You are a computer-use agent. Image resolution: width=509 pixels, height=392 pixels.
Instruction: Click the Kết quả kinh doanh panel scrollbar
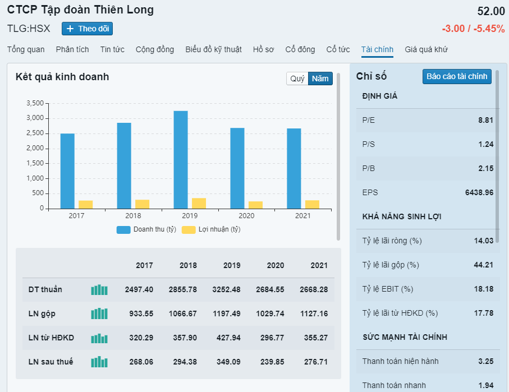[338, 156]
